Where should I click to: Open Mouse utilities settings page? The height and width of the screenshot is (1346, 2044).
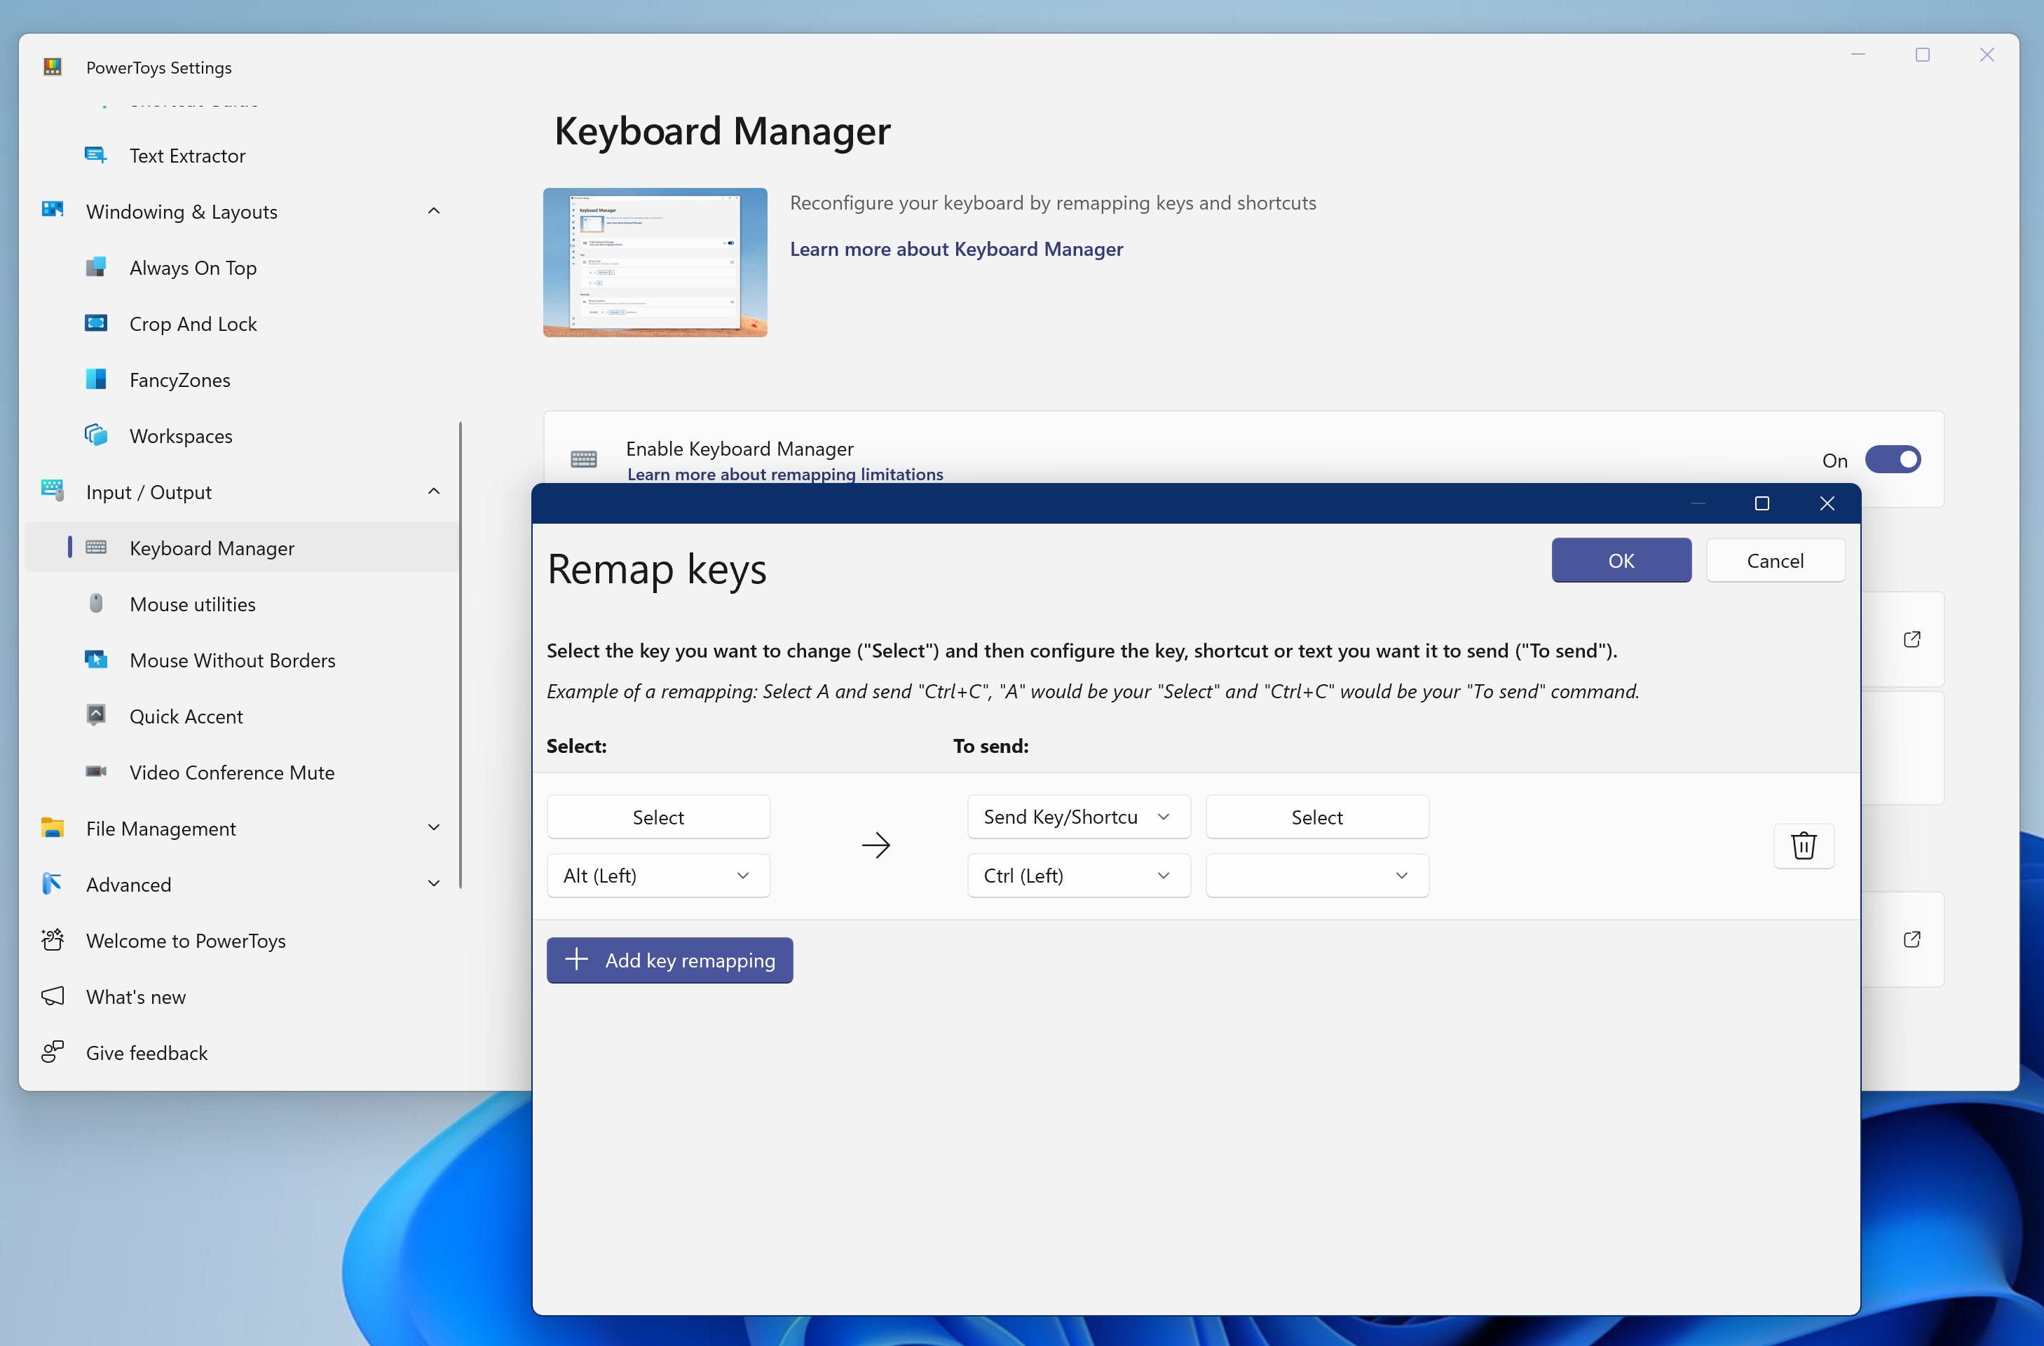192,604
